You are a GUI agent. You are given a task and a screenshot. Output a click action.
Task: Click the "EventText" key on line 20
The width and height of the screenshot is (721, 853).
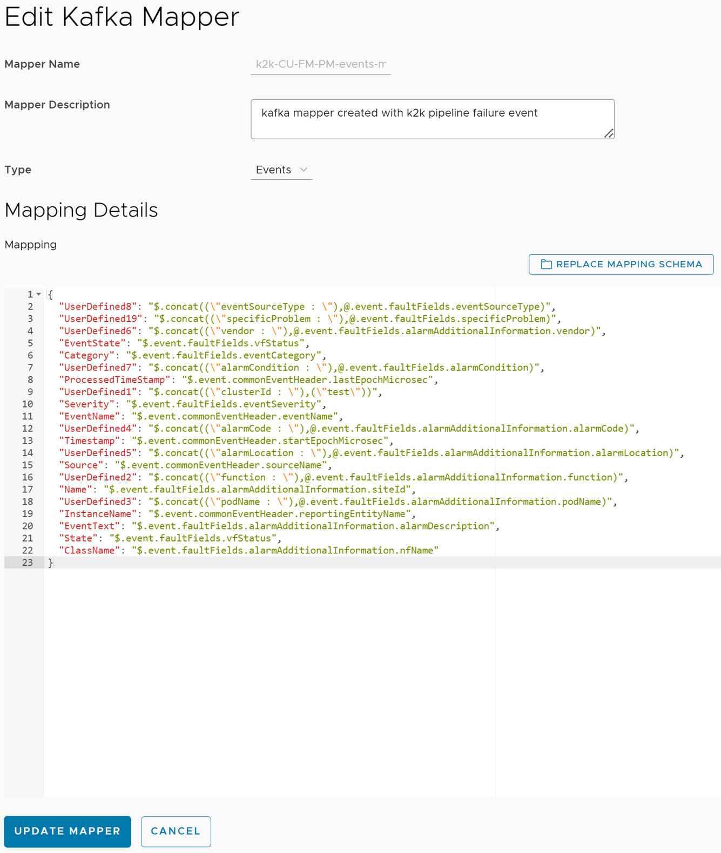(x=90, y=526)
